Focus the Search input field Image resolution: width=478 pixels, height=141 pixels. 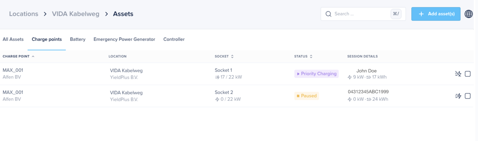[x=361, y=14]
